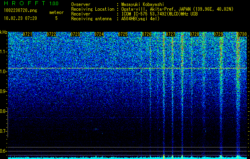250x159 pixels.
Task: Click the 1.0 kHz axis label
Action: [x=4, y=72]
